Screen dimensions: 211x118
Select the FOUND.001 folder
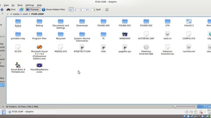(x=125, y=23)
